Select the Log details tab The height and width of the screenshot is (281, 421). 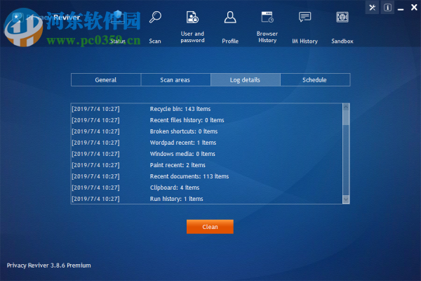click(245, 80)
